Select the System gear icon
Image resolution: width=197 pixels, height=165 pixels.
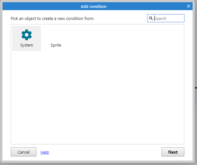pos(27,35)
